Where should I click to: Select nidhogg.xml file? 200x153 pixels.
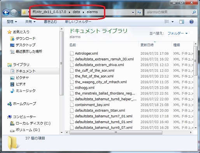84,88
